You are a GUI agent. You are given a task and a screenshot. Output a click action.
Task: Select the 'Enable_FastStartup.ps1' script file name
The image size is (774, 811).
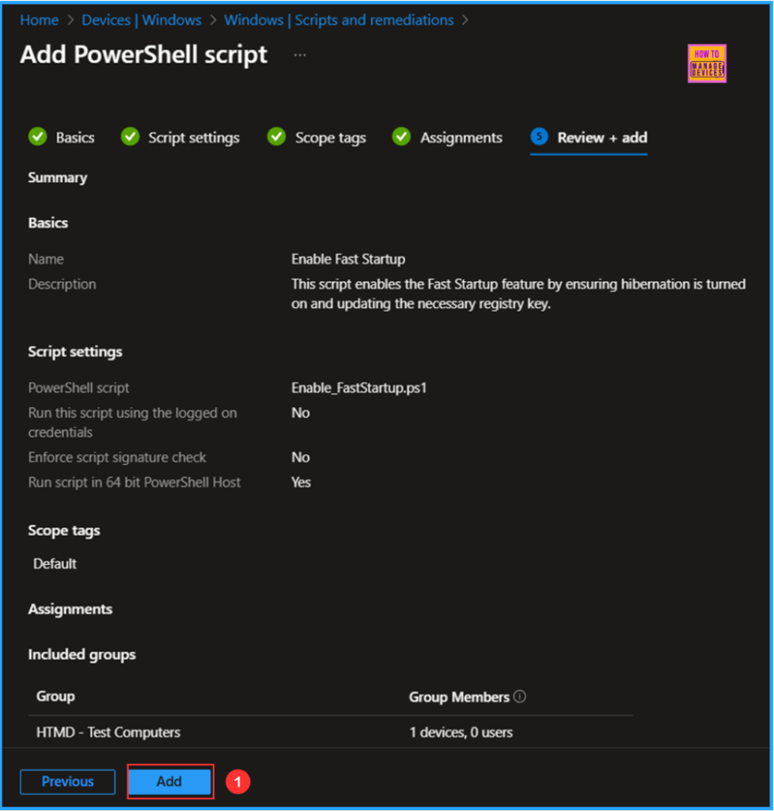pos(359,388)
